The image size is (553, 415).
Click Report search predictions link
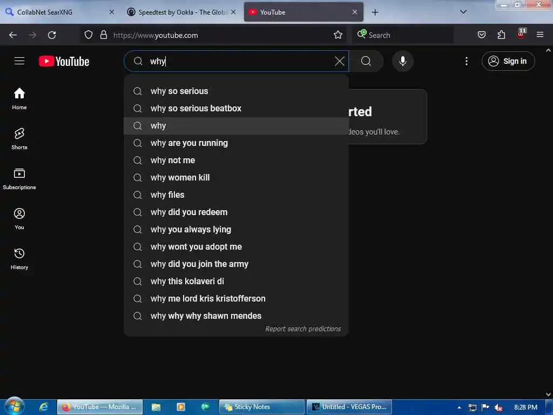(x=303, y=329)
